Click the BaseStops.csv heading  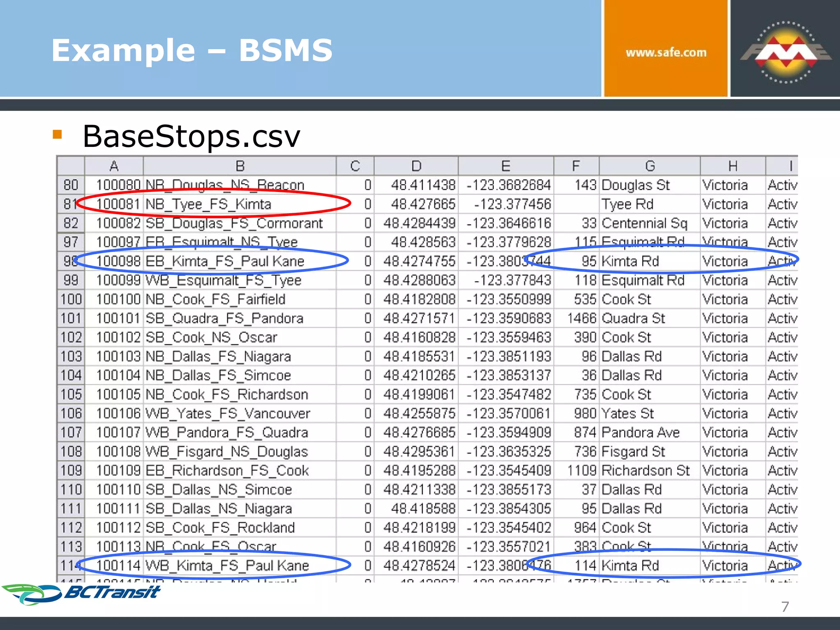[x=191, y=137]
